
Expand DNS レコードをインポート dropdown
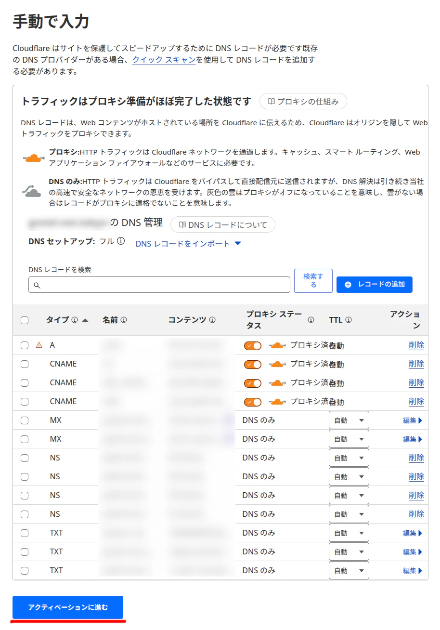(x=188, y=244)
